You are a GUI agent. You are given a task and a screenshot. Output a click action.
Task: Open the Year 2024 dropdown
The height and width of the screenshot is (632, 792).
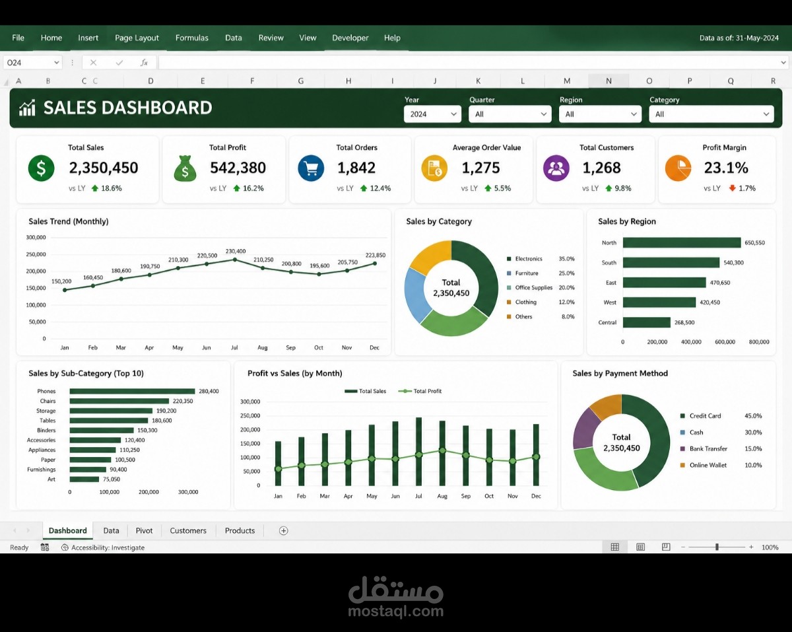(x=432, y=114)
